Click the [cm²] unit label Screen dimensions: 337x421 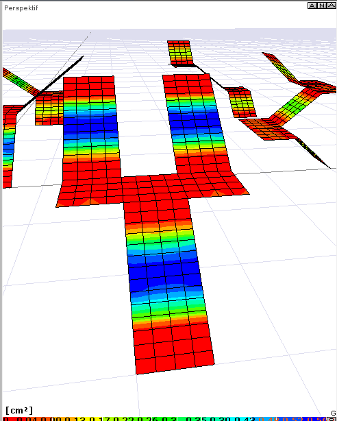coord(19,411)
